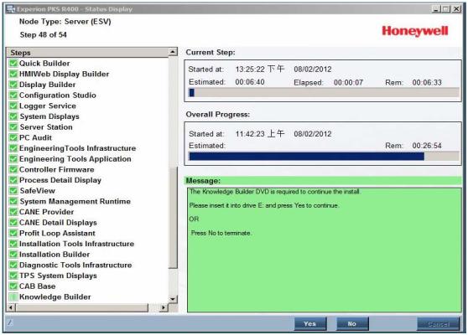Click the Steps horizontal scroll right arrow
This screenshot has width=468, height=335.
pos(164,307)
